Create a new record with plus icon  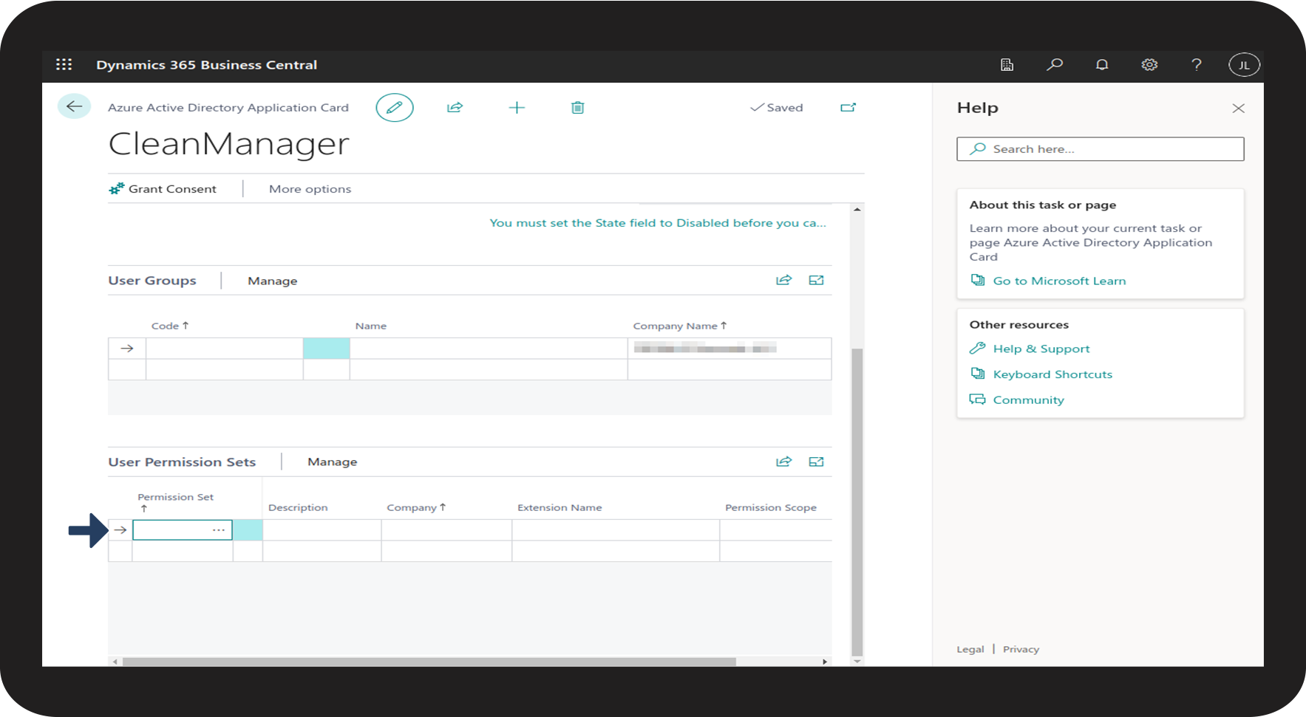click(x=517, y=108)
